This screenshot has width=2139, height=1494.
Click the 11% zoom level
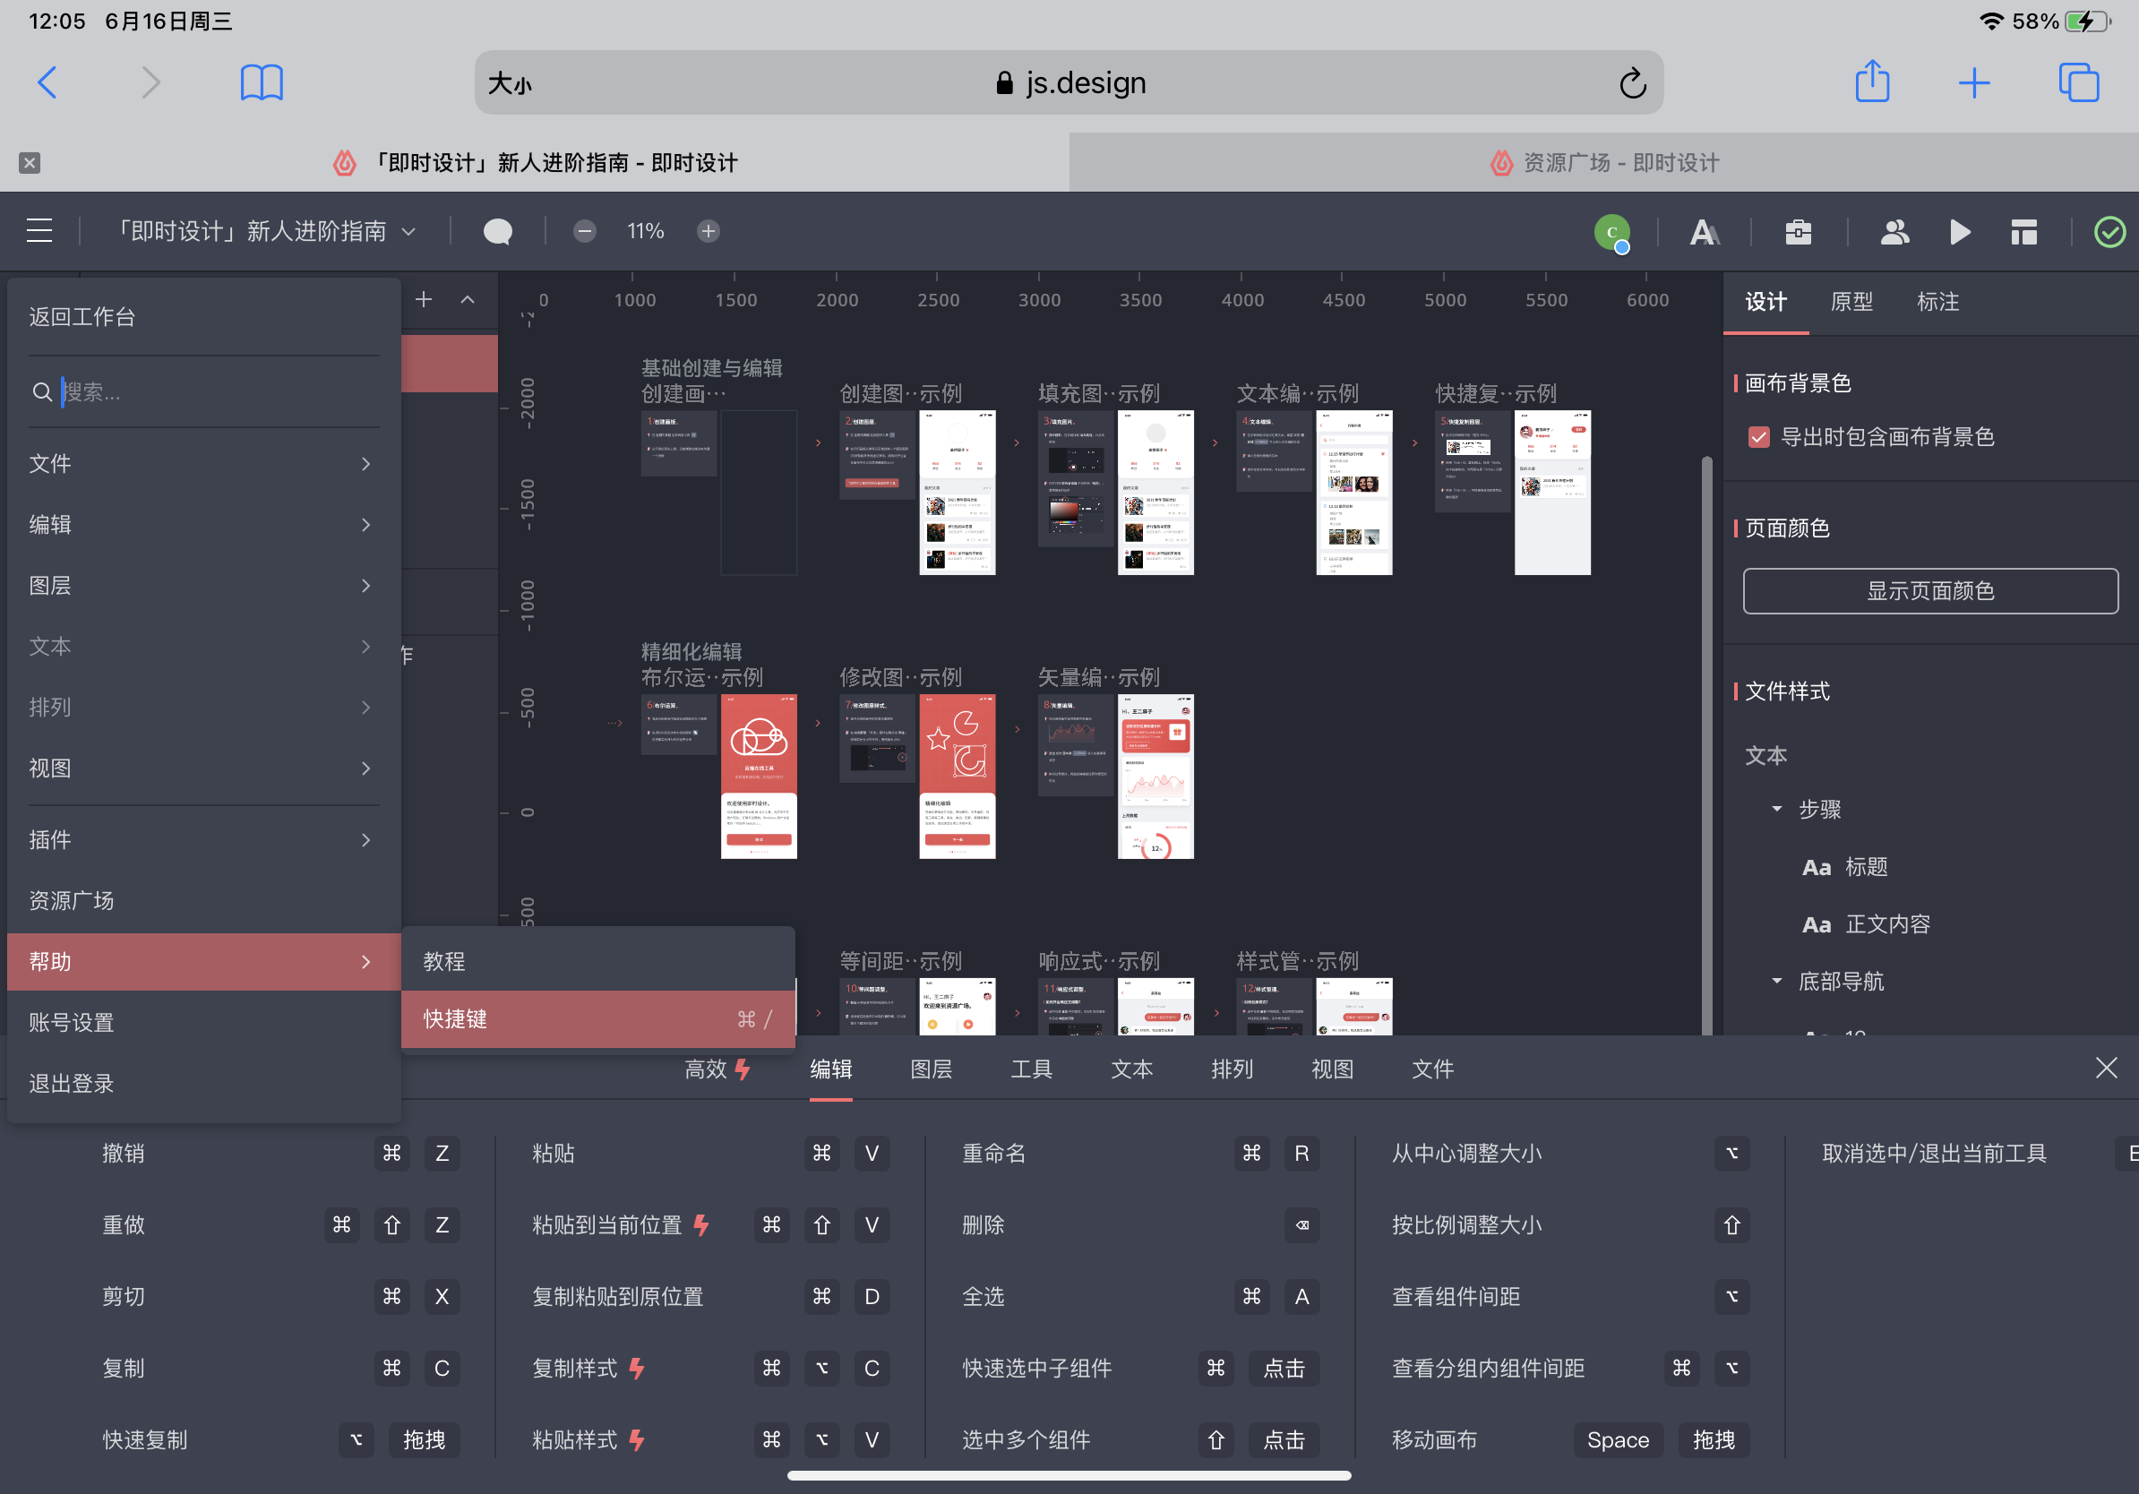tap(646, 231)
